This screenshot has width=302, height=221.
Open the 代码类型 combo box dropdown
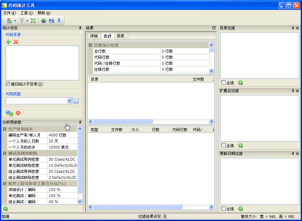pos(69,101)
